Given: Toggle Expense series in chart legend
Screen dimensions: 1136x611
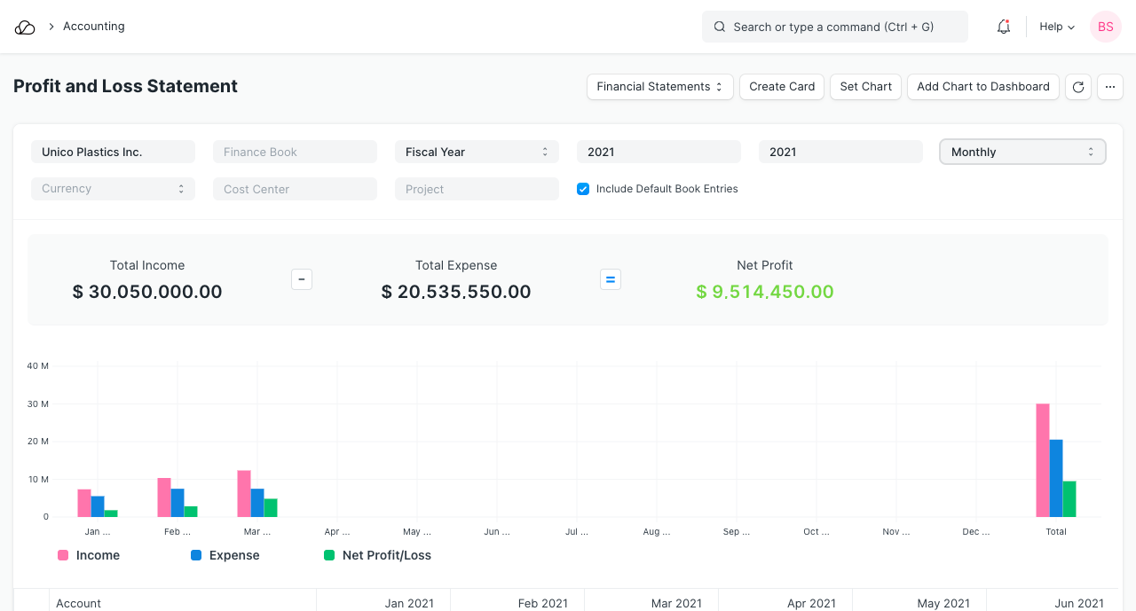Looking at the screenshot, I should click(x=234, y=555).
